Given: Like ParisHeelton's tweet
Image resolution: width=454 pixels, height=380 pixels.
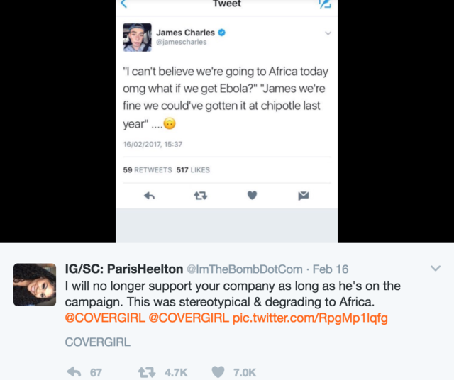Looking at the screenshot, I should click(218, 371).
